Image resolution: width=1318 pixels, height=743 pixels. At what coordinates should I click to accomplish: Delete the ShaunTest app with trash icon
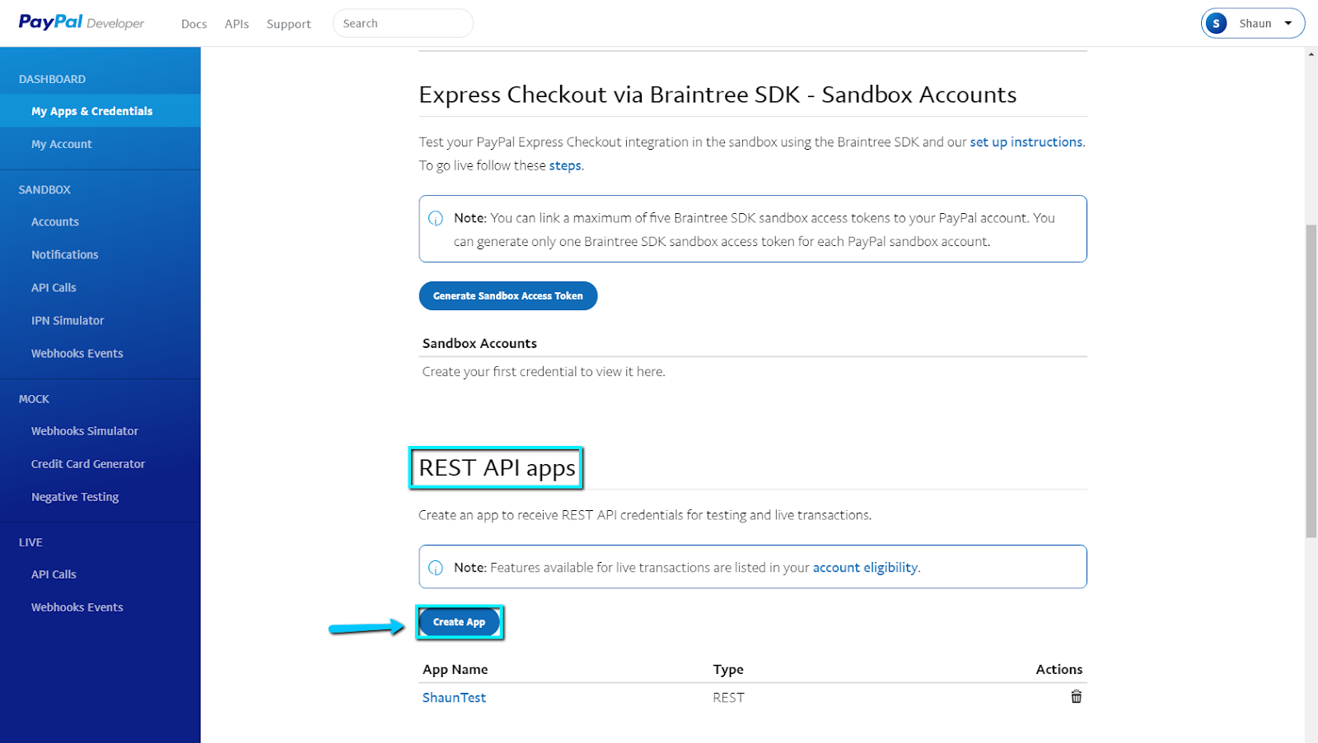tap(1076, 697)
